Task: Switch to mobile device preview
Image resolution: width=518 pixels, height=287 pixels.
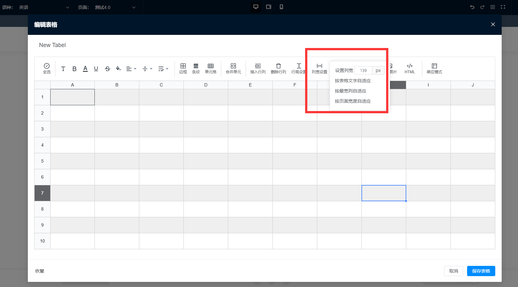Action: pos(281,7)
